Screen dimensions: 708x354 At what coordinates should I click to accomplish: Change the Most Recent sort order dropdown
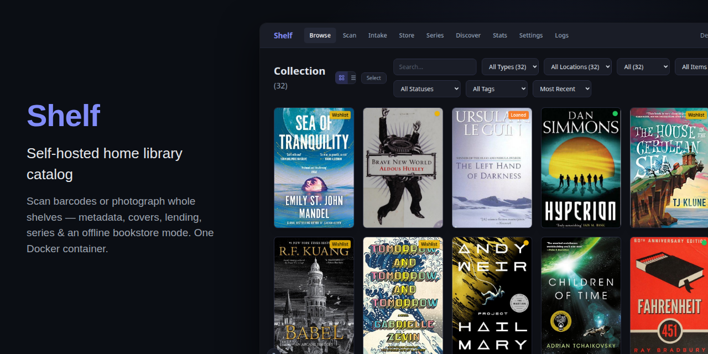pyautogui.click(x=562, y=89)
